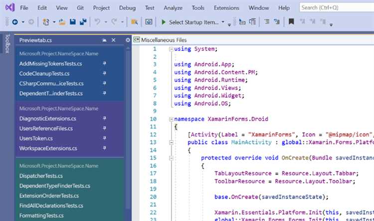Click the Visual Studio logo icon

10,7
